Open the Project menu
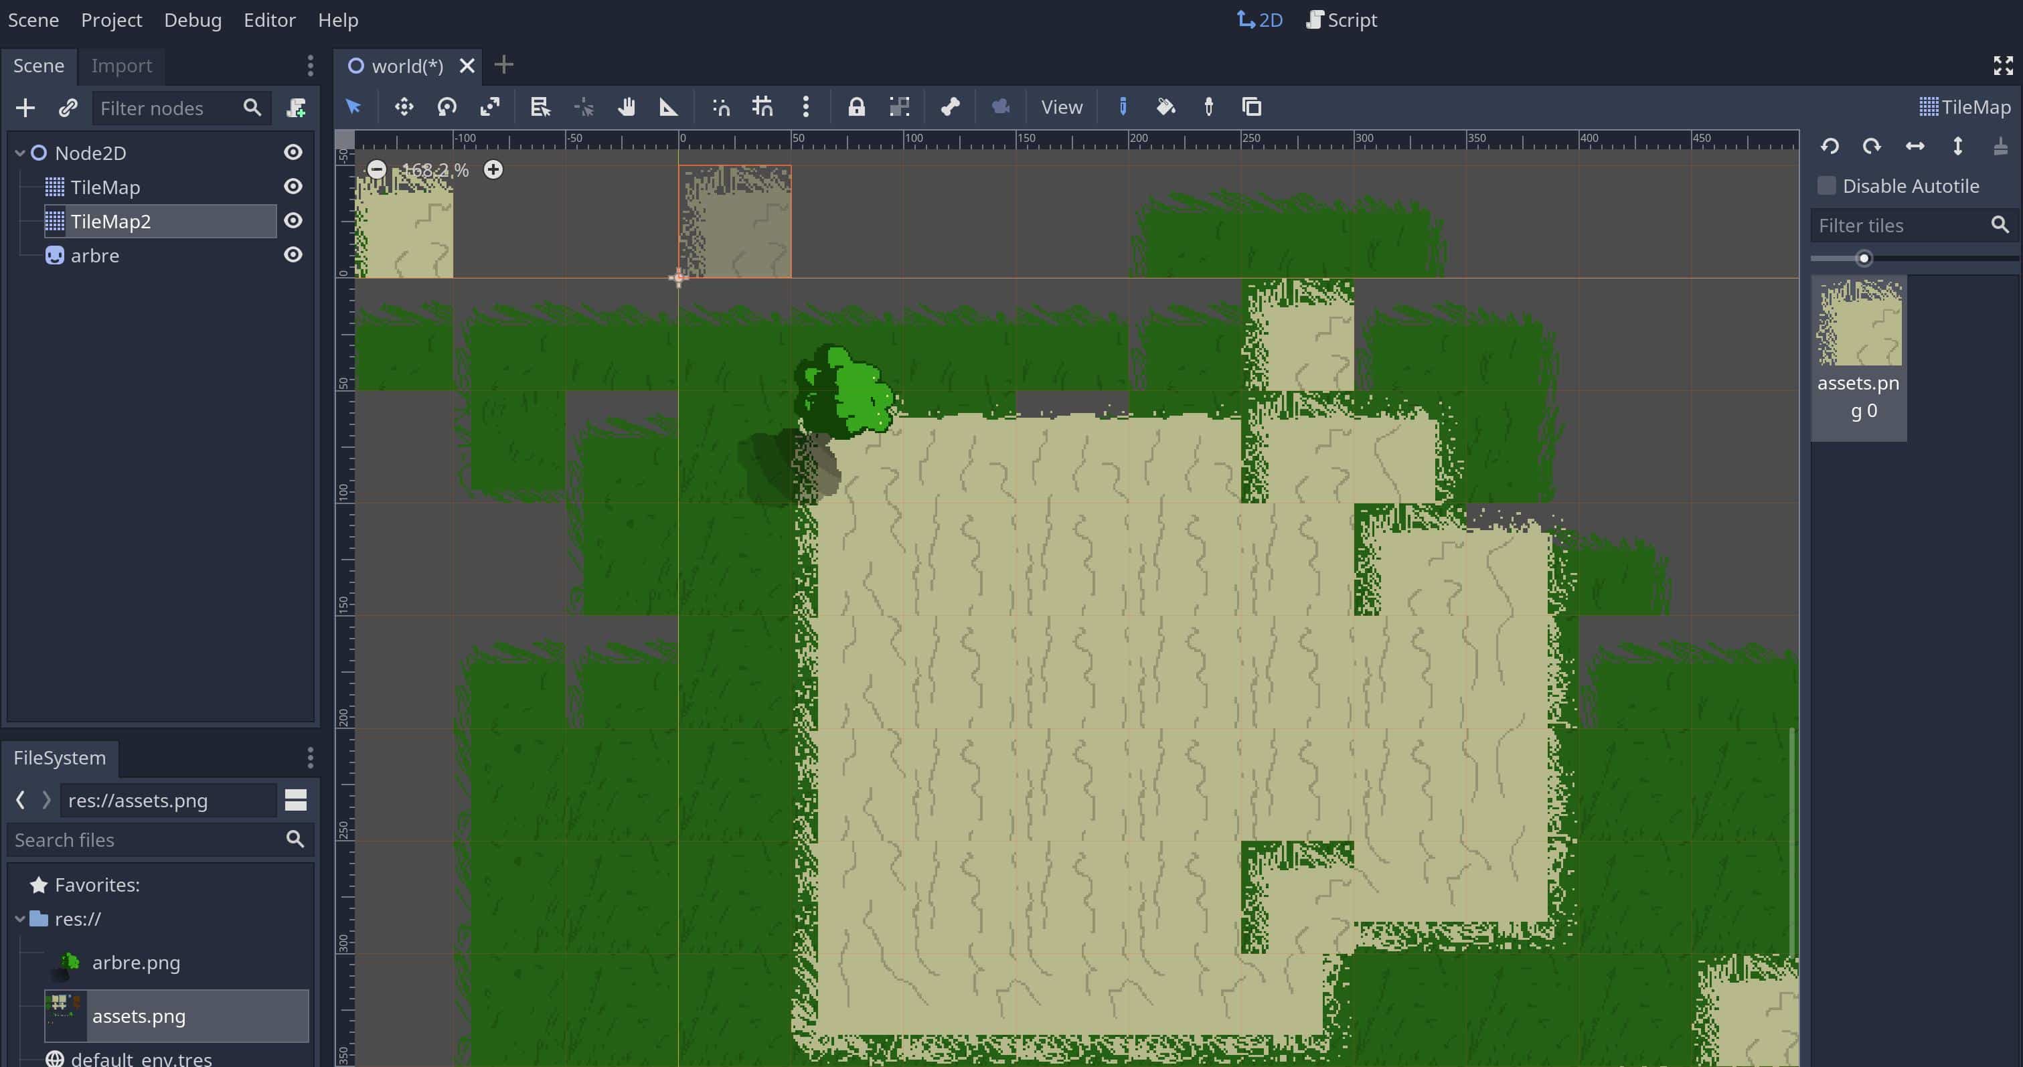 pyautogui.click(x=112, y=19)
